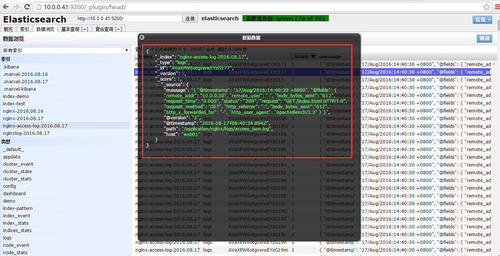This screenshot has height=256, width=500.
Task: Filter by the .marvel-2016.08.16 index
Action: 65,74
